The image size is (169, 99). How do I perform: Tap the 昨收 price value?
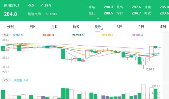164,13
